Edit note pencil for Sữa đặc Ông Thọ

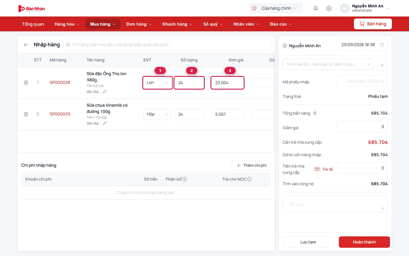click(105, 92)
